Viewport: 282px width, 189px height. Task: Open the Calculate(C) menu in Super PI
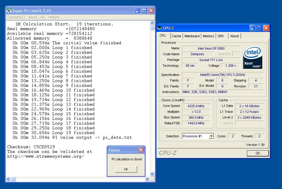click(x=16, y=17)
